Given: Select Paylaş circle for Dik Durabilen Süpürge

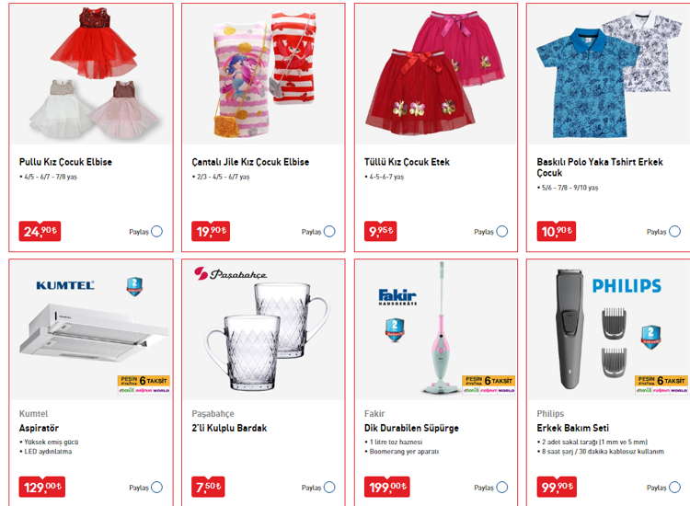Looking at the screenshot, I should click(x=501, y=487).
